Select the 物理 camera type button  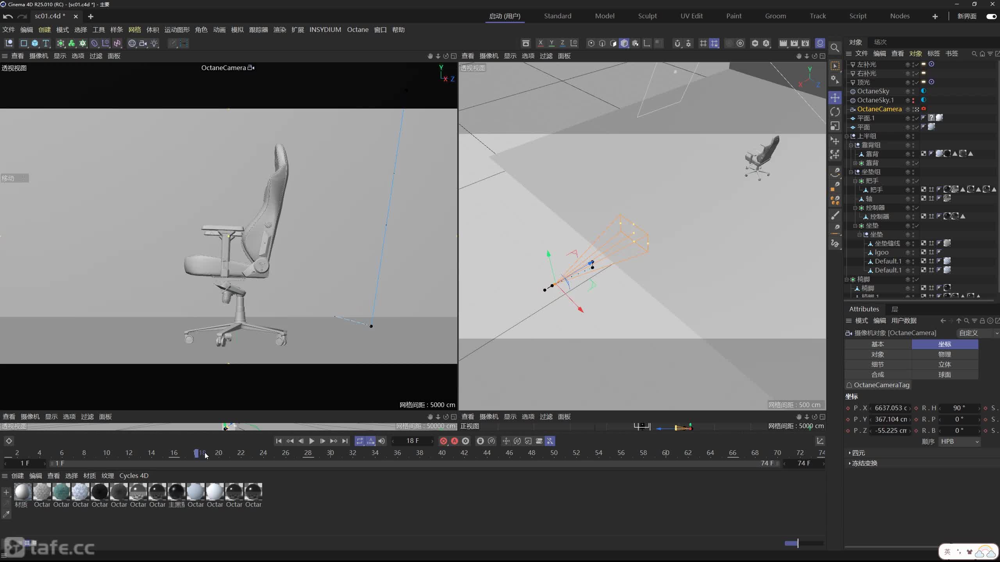pos(945,353)
